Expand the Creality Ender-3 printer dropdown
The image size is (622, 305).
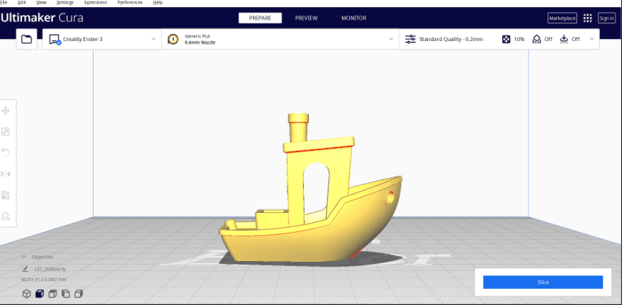pos(154,39)
